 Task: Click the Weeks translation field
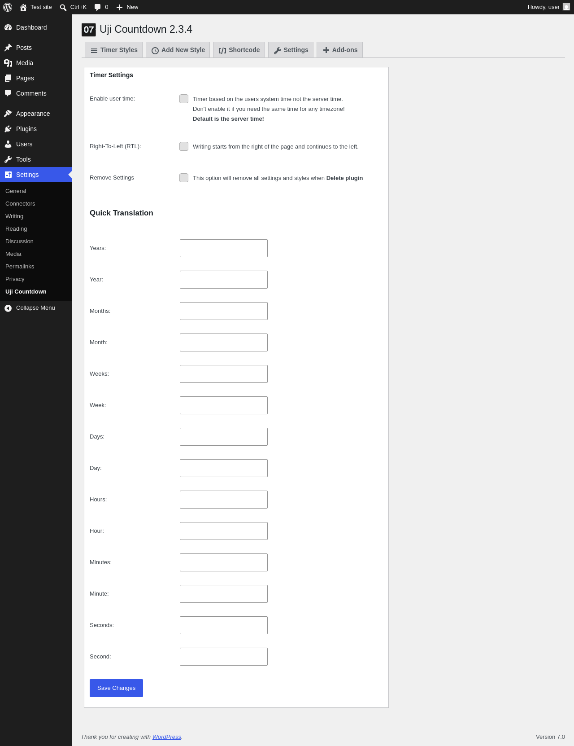pyautogui.click(x=224, y=374)
